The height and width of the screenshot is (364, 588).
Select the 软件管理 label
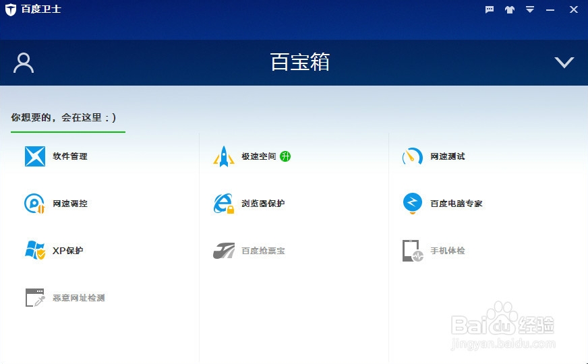pyautogui.click(x=70, y=156)
